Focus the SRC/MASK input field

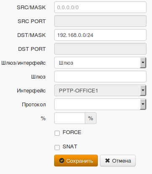point(100,7)
